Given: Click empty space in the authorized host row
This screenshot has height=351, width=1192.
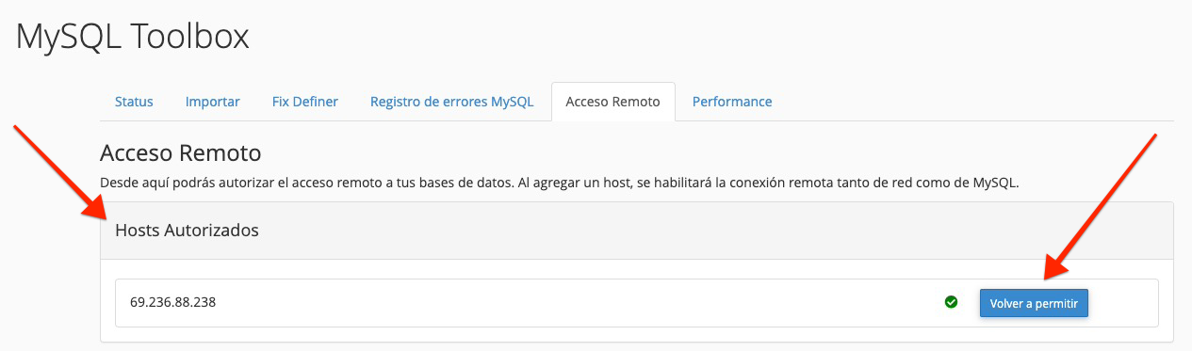Looking at the screenshot, I should click(x=565, y=303).
